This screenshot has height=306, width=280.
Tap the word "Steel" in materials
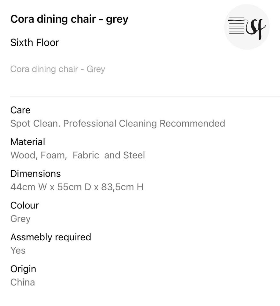point(134,155)
